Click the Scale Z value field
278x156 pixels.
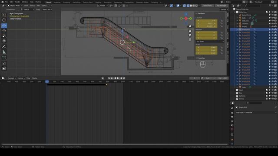(x=206, y=53)
